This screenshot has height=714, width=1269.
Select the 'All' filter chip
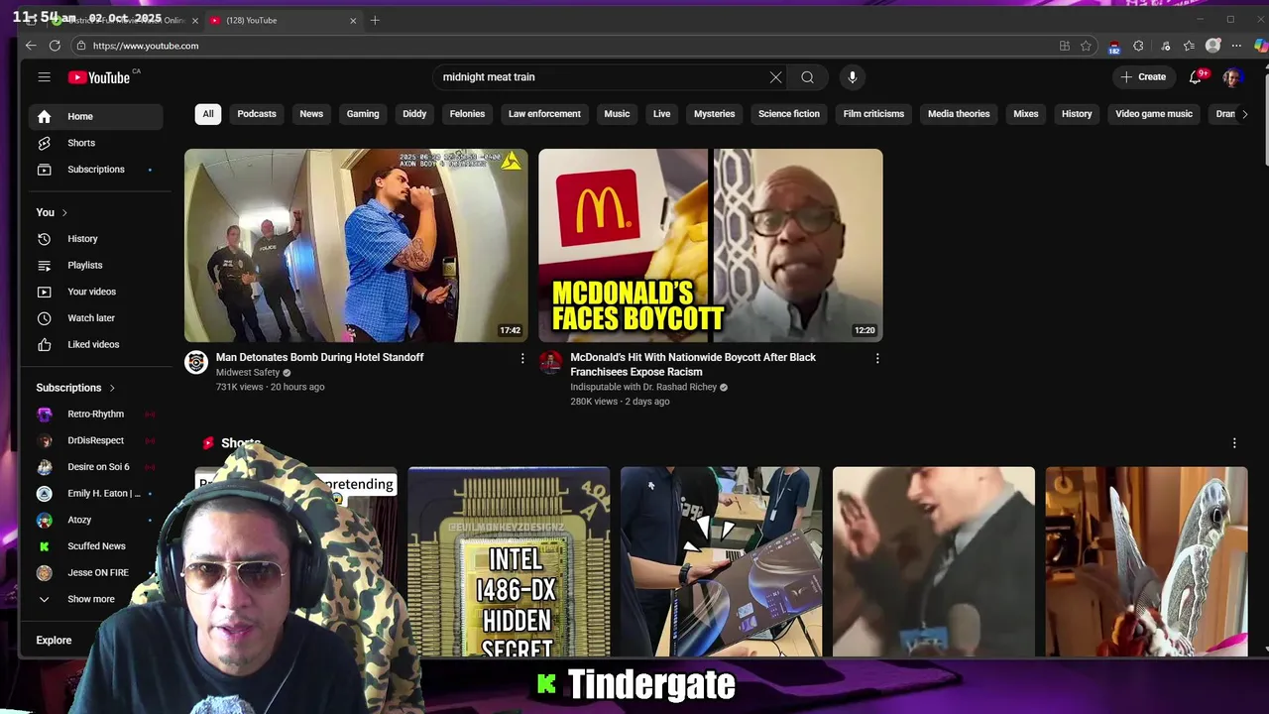pos(208,114)
